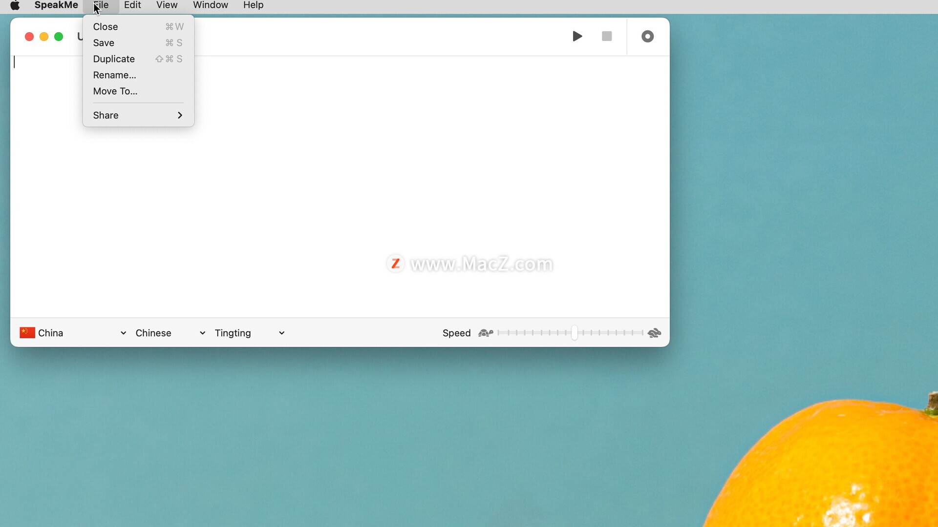
Task: Click the circular Record icon in the toolbar
Action: click(x=647, y=36)
